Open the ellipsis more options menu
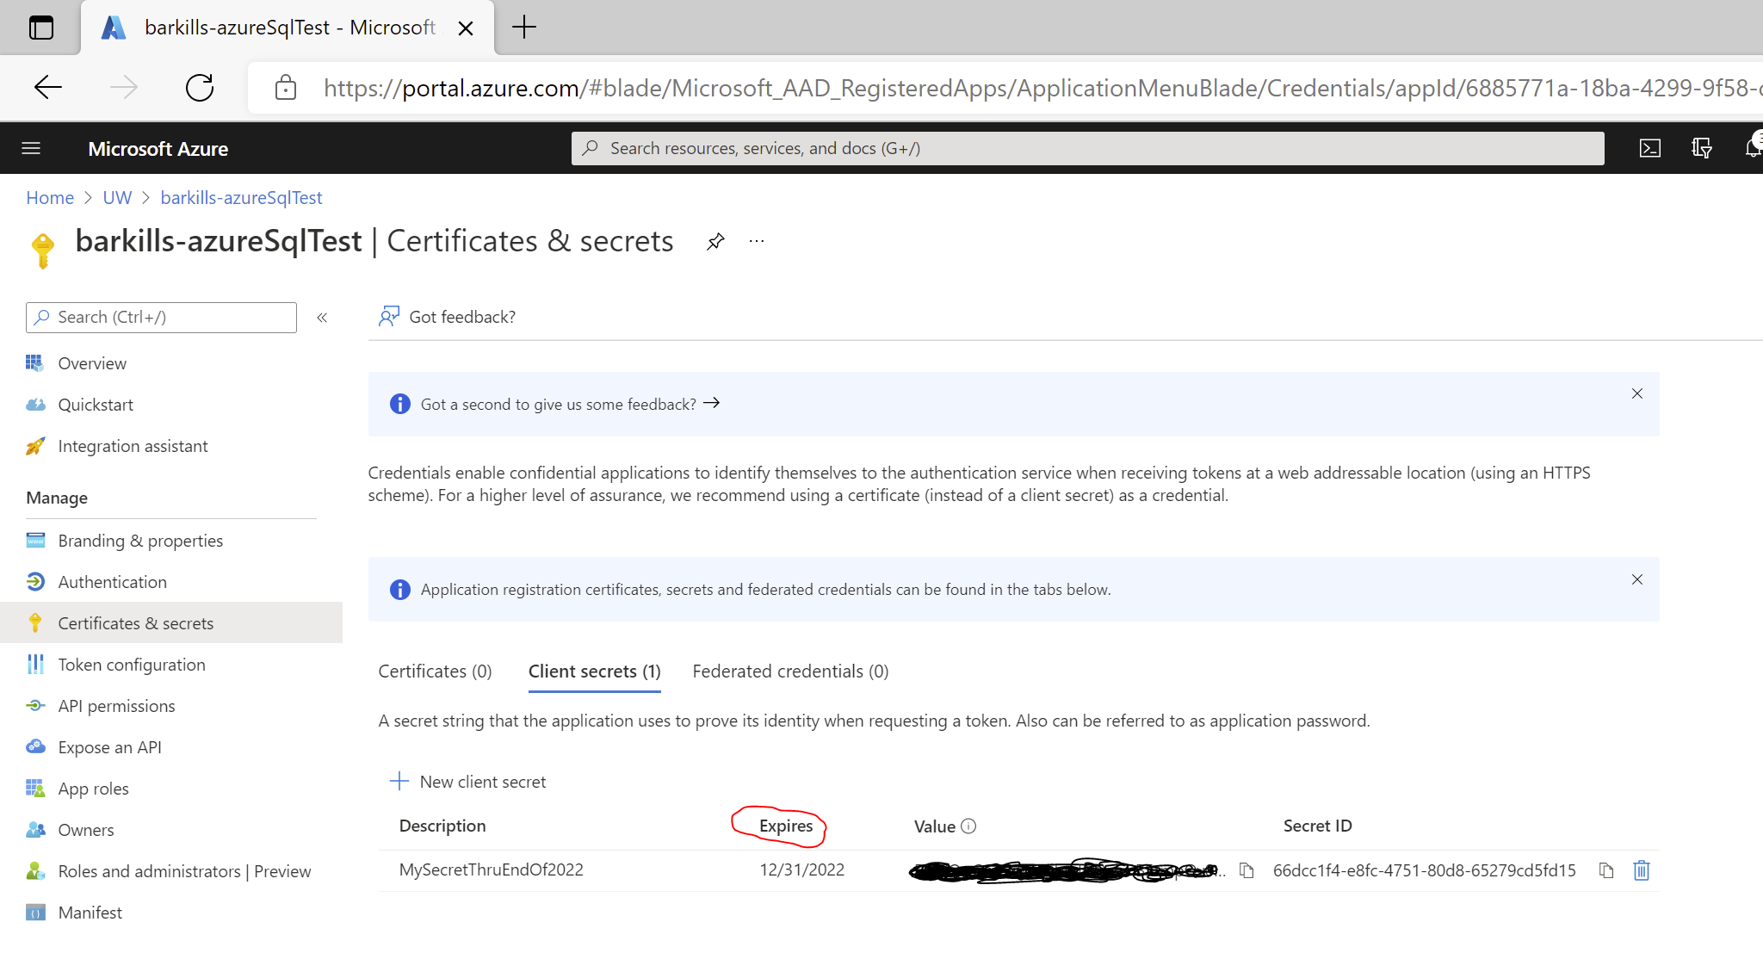This screenshot has height=953, width=1763. [x=757, y=241]
